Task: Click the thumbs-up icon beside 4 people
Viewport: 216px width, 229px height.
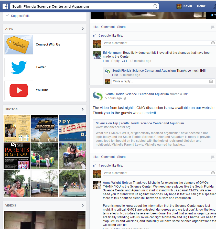Action: coord(95,166)
